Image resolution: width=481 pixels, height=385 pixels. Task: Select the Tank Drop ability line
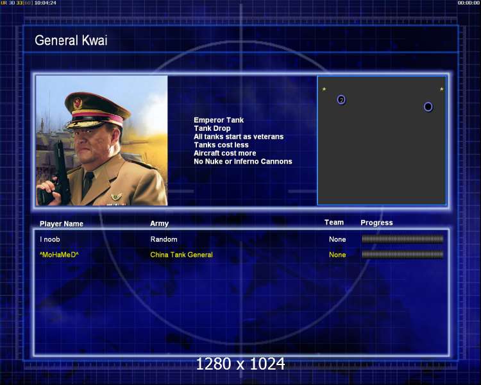212,128
